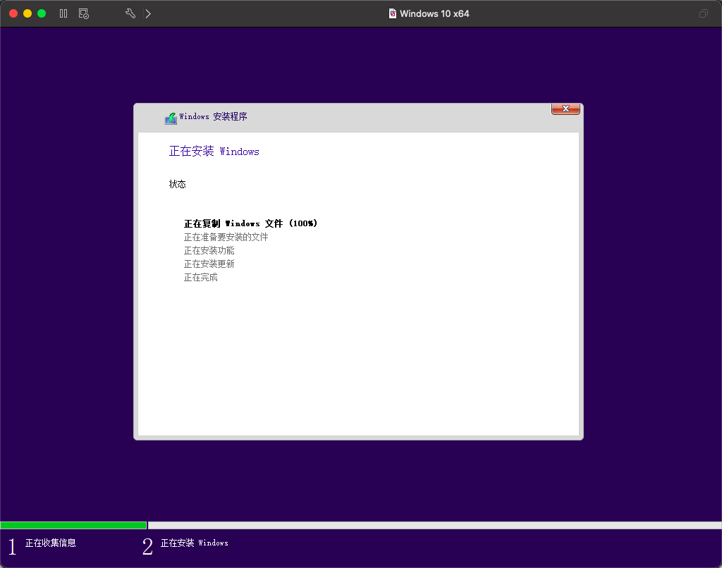Click step 1 "正在收集信息" label
The height and width of the screenshot is (568, 722).
[50, 543]
